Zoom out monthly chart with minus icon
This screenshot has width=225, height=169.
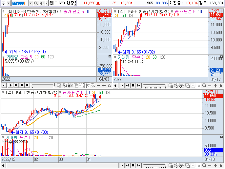(x=98, y=85)
